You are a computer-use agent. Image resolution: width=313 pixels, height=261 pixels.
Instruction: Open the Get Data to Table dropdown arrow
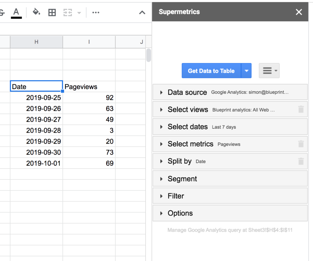(x=246, y=71)
